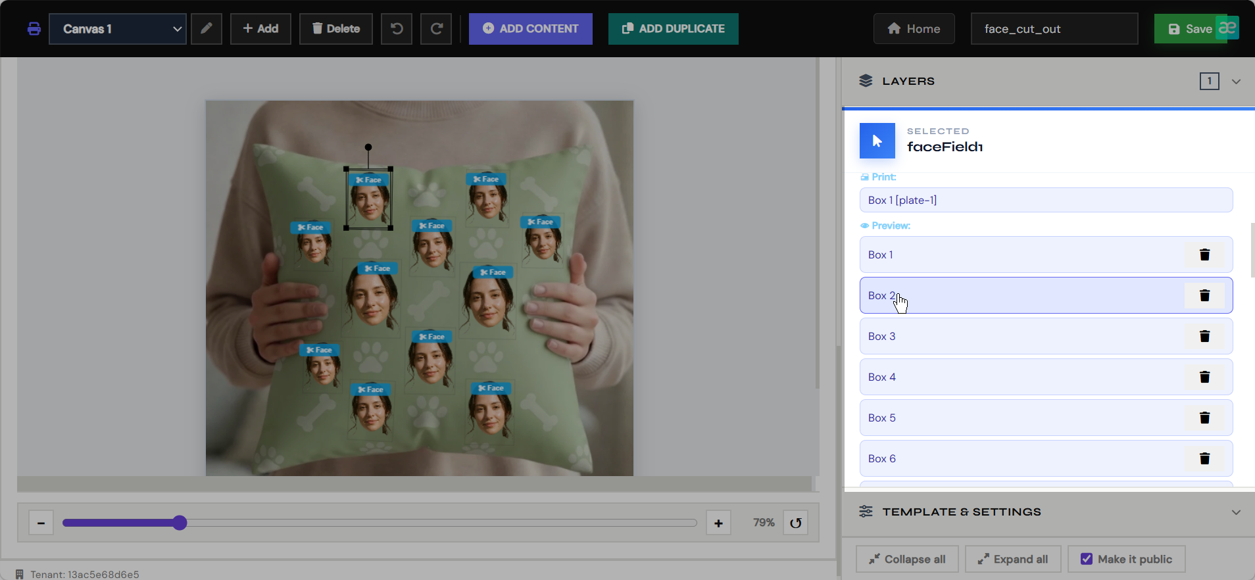Click Tenant: 13ac5e68d6e5 text
The width and height of the screenshot is (1255, 580).
point(85,574)
